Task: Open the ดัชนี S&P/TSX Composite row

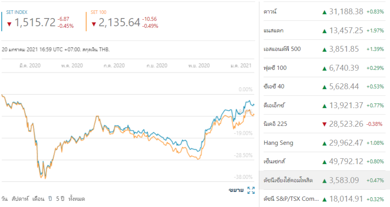Action: pos(291,199)
